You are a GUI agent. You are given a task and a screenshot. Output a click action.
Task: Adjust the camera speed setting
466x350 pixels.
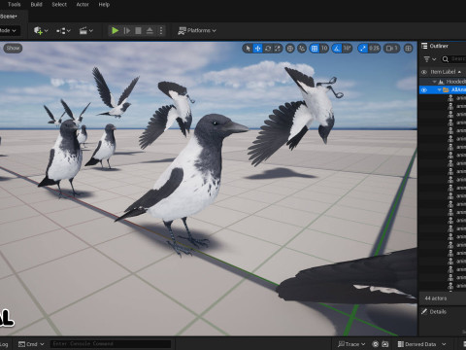click(391, 49)
